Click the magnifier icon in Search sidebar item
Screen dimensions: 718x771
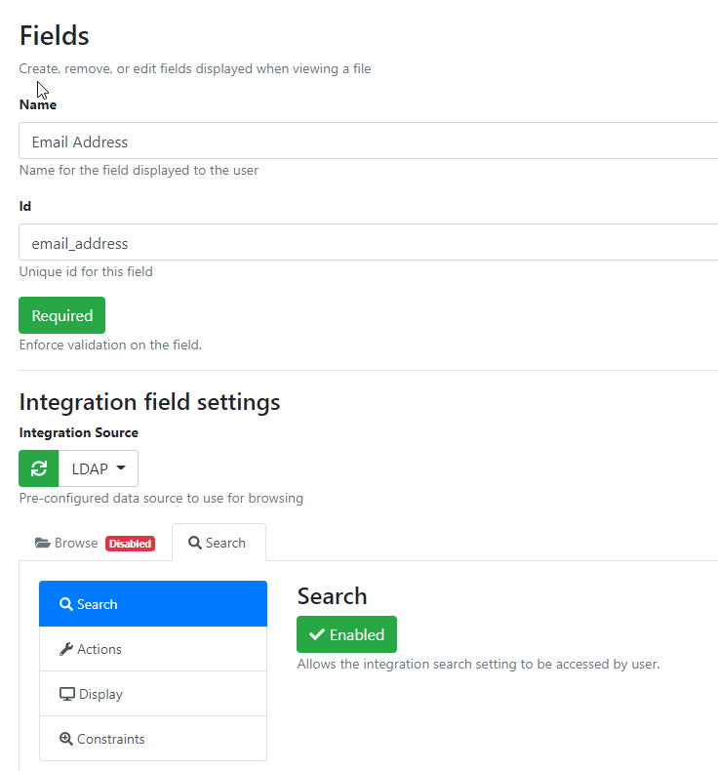coord(66,604)
